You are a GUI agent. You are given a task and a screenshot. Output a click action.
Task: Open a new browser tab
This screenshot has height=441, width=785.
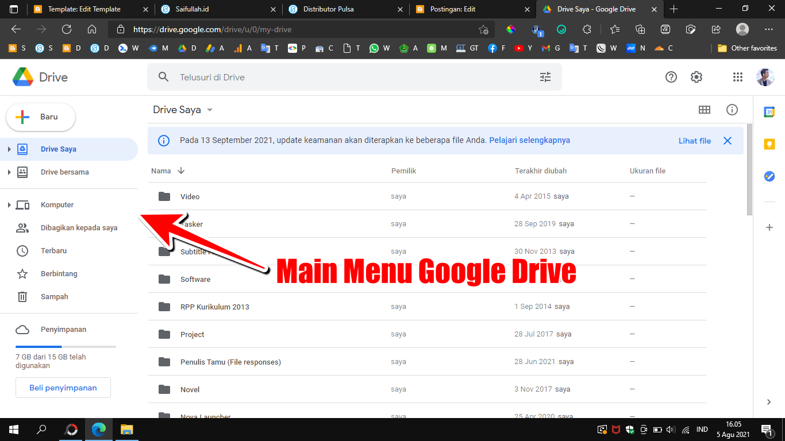674,9
